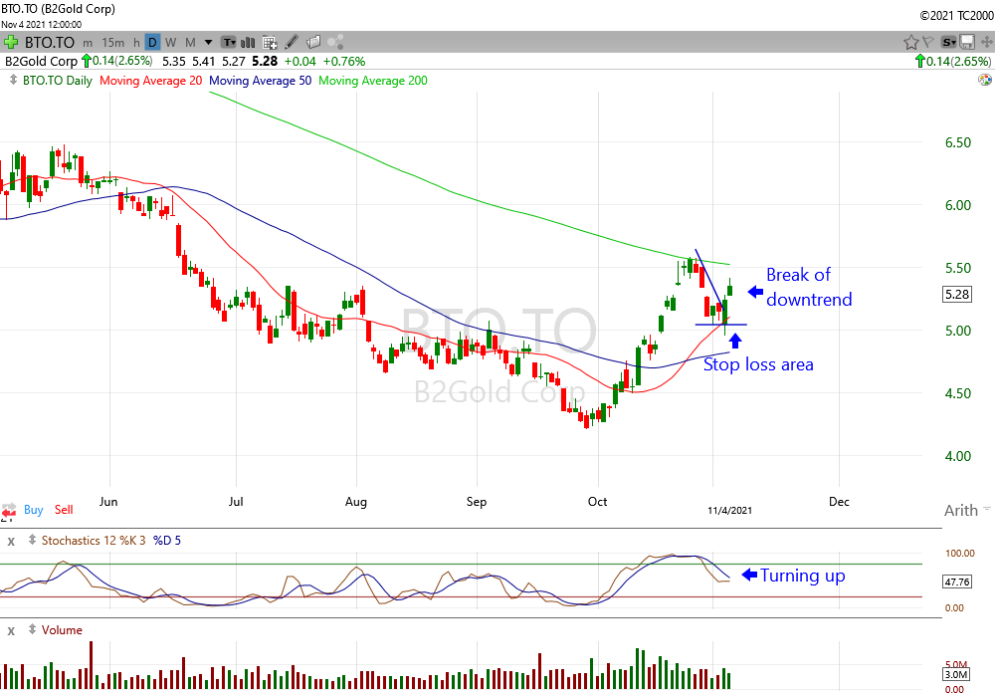The height and width of the screenshot is (697, 995).
Task: Click the star favorite icon
Action: click(x=910, y=43)
